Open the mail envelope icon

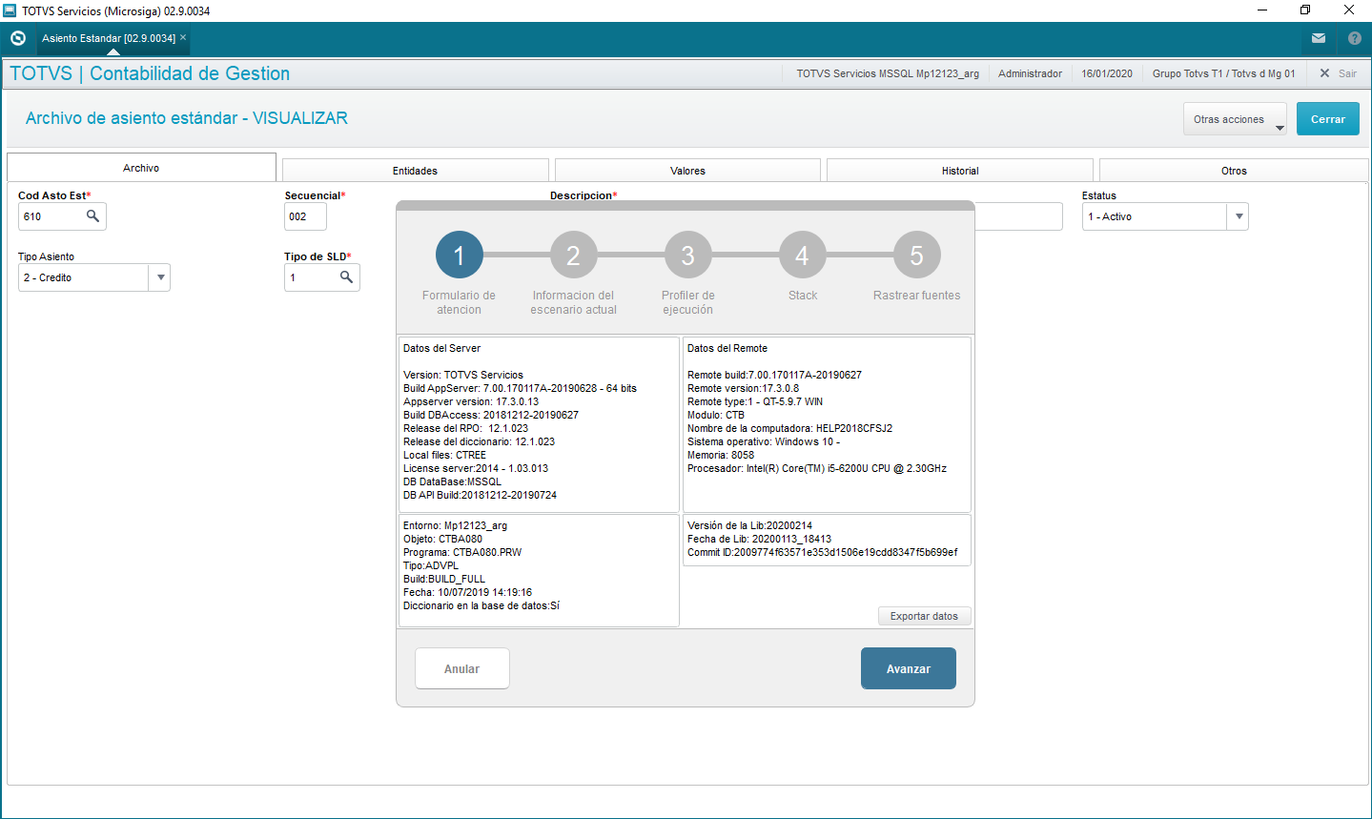pyautogui.click(x=1319, y=38)
